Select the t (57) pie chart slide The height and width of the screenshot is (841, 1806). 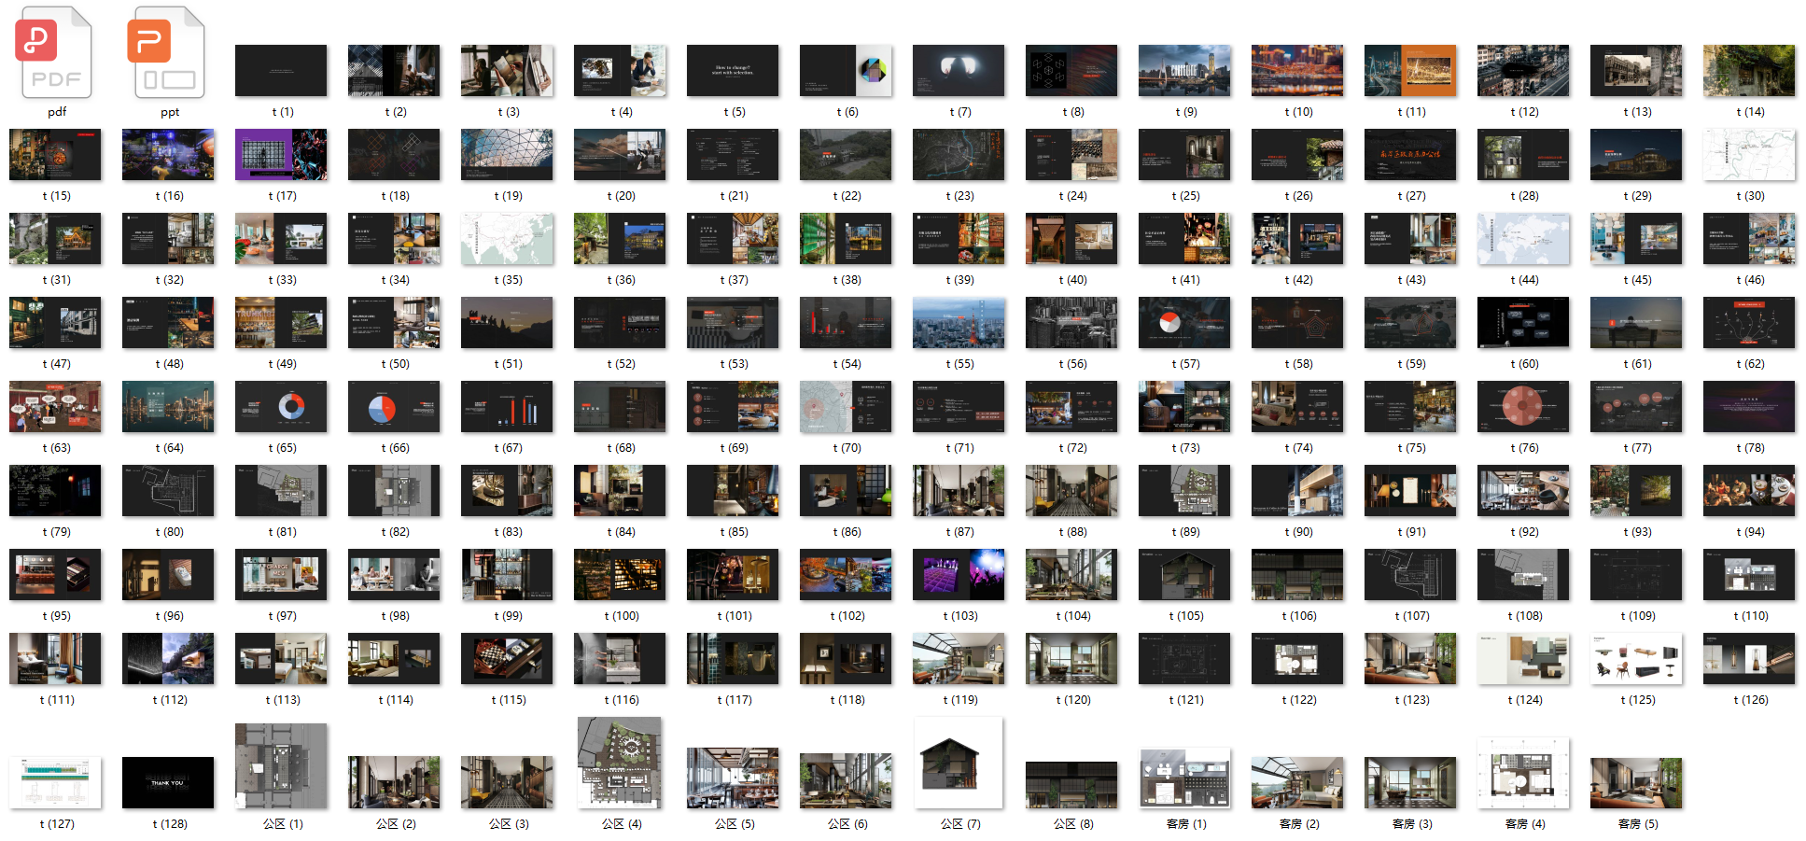click(x=1184, y=323)
